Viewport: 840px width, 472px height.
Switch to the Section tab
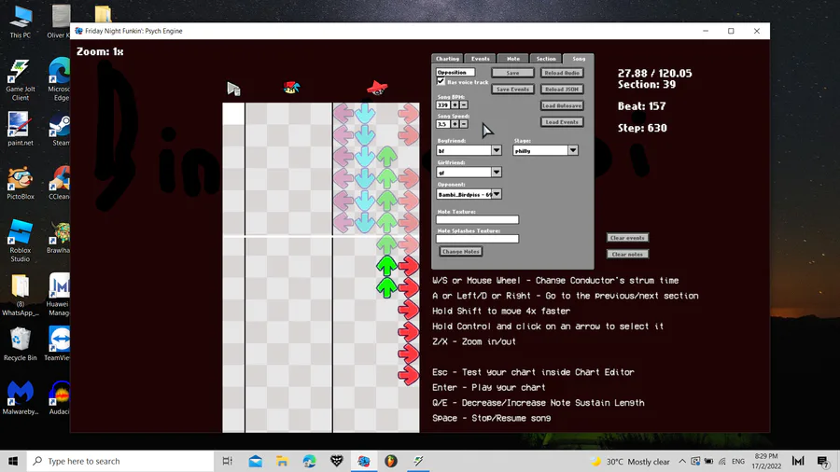pyautogui.click(x=546, y=59)
